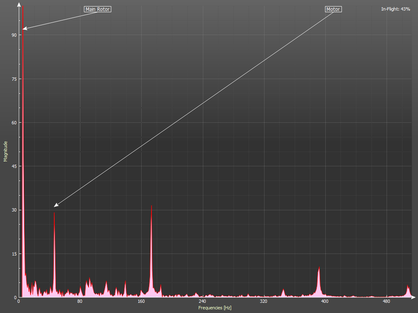
Task: Click the Motor annotation label
Action: pos(333,9)
